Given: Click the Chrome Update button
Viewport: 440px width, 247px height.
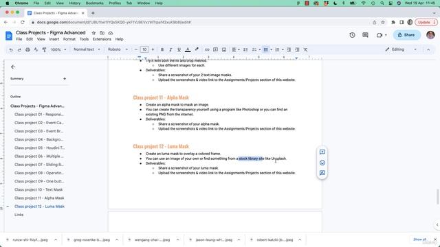Looking at the screenshot, I should pyautogui.click(x=426, y=22).
